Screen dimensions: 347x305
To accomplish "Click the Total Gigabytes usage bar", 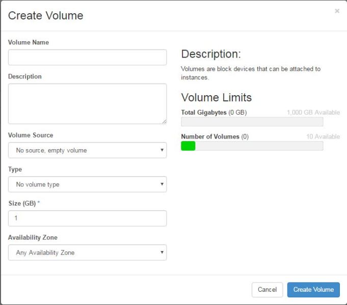I will point(252,122).
